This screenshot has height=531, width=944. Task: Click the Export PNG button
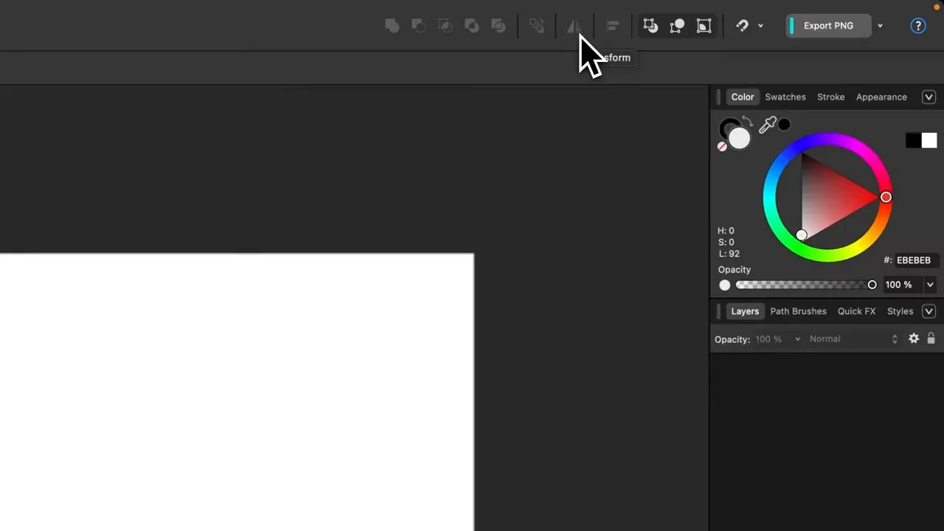[829, 26]
